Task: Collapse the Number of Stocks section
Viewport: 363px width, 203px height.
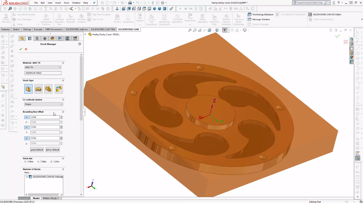Action: pyautogui.click(x=63, y=169)
